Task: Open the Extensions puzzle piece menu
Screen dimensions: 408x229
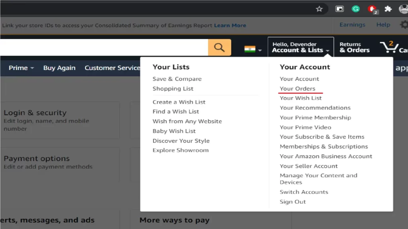Action: 388,9
